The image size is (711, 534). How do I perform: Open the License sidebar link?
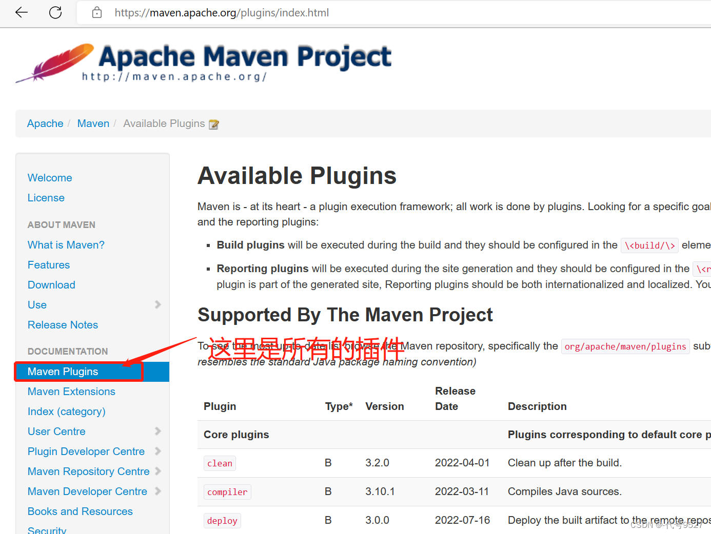tap(46, 198)
